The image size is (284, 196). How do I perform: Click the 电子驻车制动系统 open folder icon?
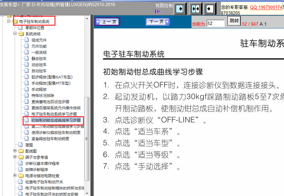click(x=15, y=22)
